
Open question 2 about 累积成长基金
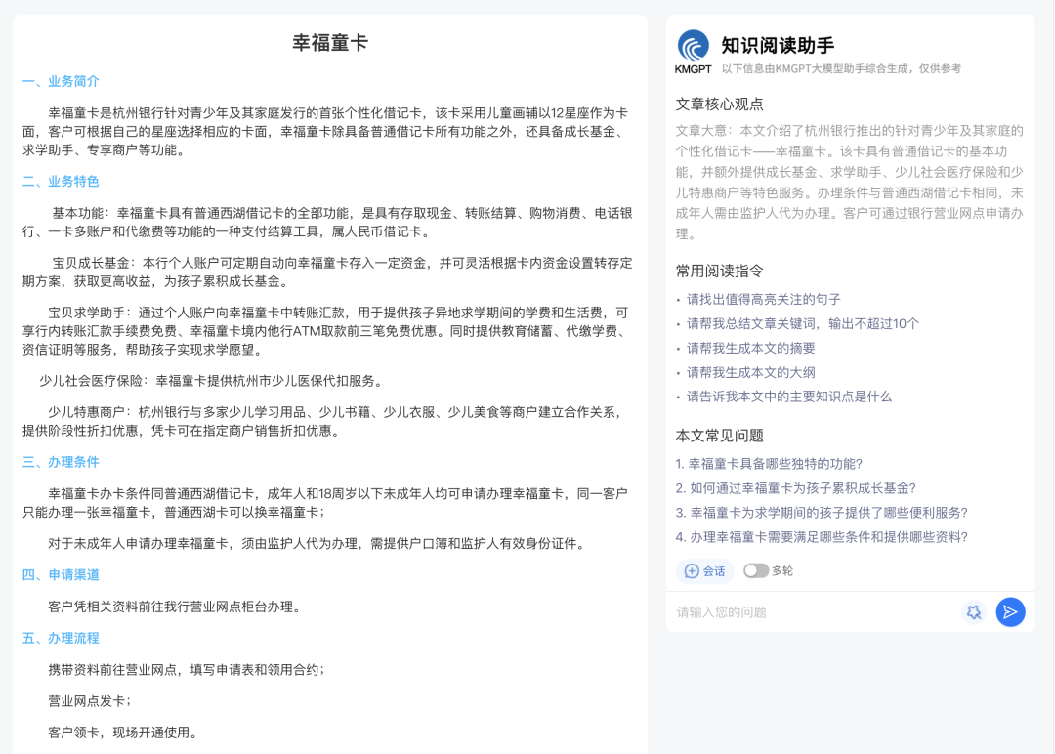[x=795, y=488]
